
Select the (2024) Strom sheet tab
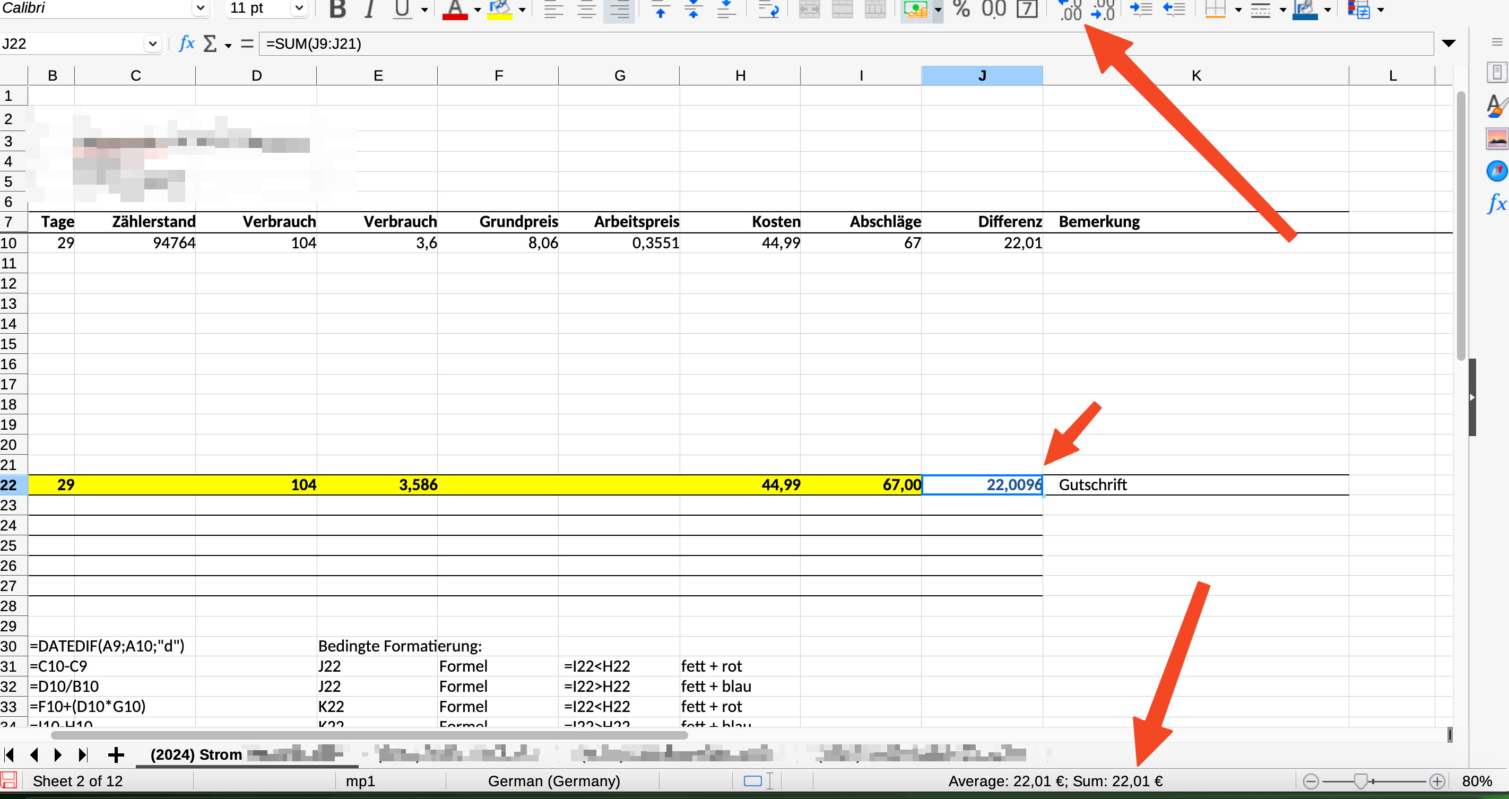[196, 754]
